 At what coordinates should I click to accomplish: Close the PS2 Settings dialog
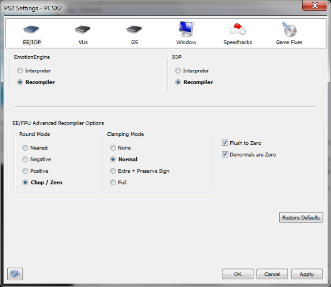pos(315,5)
